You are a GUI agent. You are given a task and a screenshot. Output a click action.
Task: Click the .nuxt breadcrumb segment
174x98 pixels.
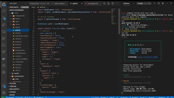coord(33,7)
